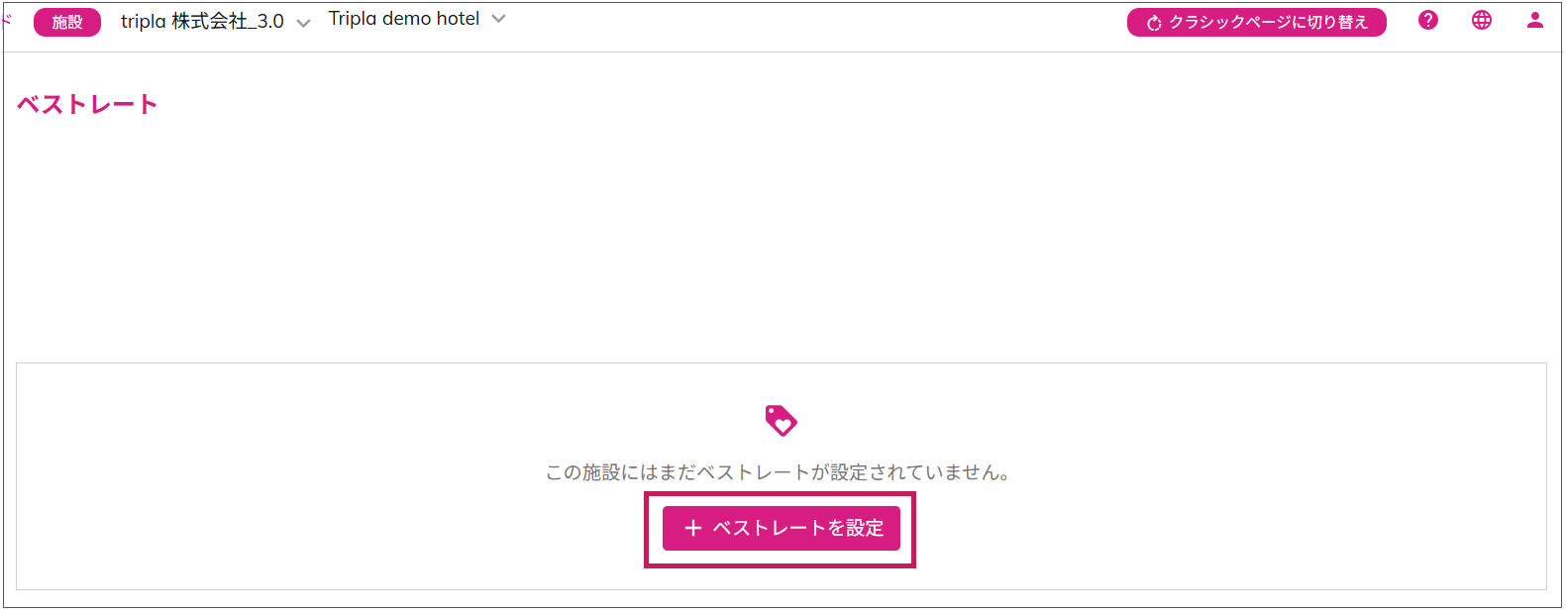Click the ベストレートを設定 button
1566x613 pixels.
coord(781,529)
